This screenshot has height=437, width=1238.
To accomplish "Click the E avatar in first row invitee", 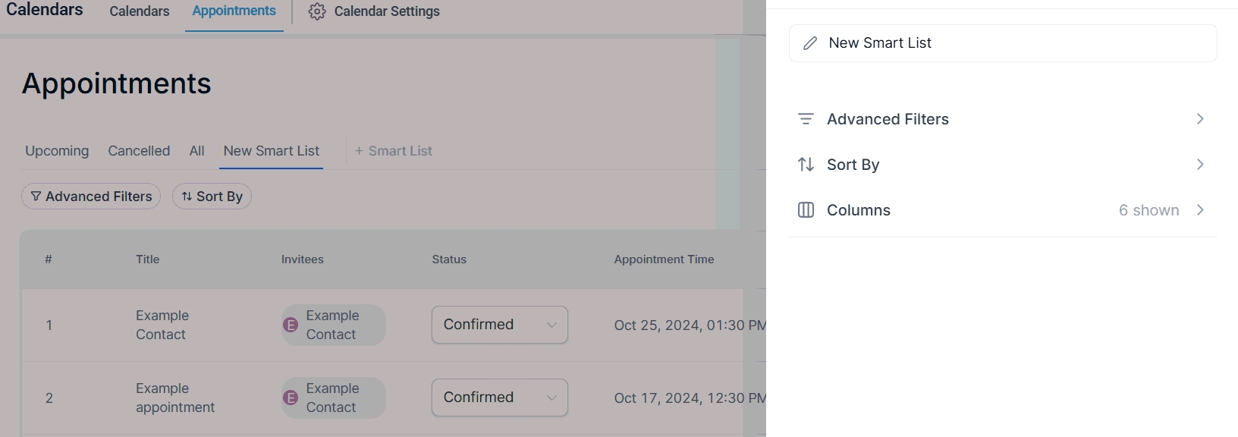I will tap(291, 325).
